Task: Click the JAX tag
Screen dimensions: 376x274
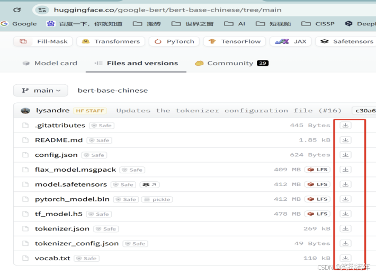Action: coord(291,41)
